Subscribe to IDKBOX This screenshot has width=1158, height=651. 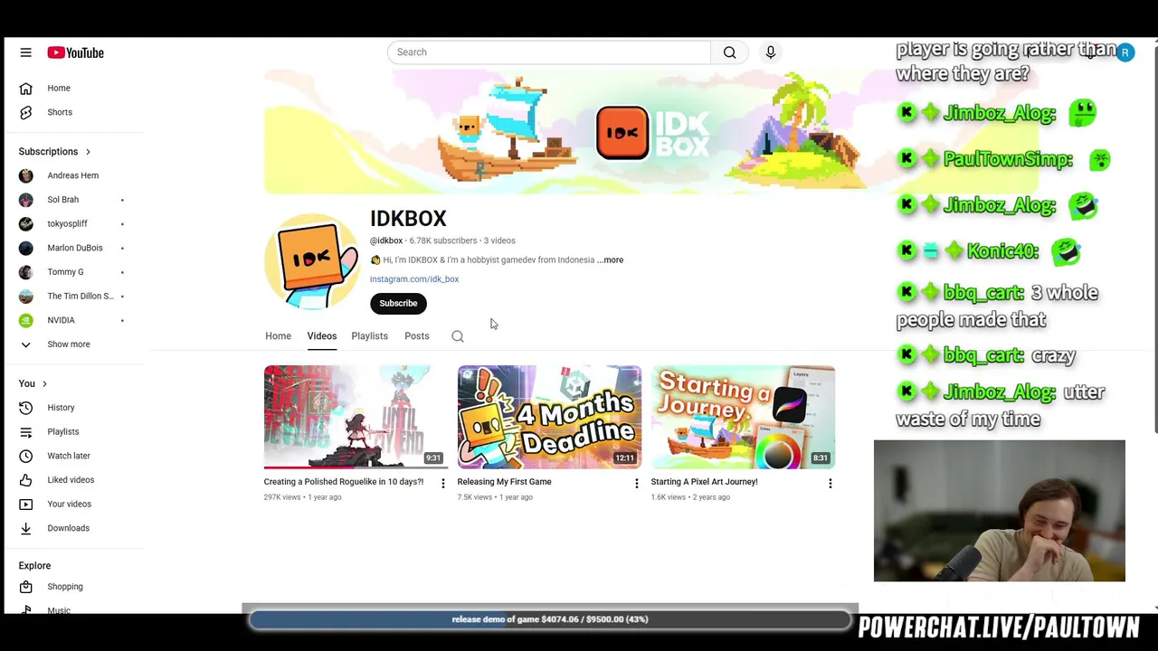[x=398, y=304]
